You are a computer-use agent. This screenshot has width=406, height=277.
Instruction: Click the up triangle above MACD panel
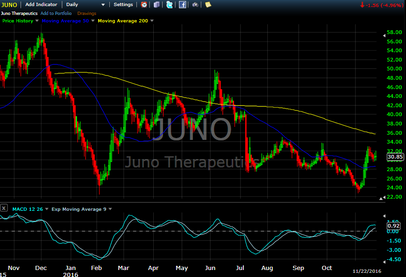381,199
